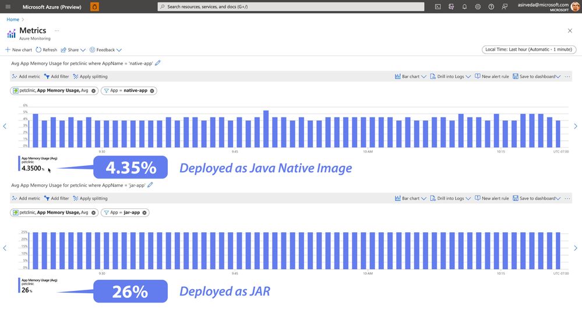The image size is (582, 327).
Task: Open the notifications bell
Action: click(x=464, y=6)
